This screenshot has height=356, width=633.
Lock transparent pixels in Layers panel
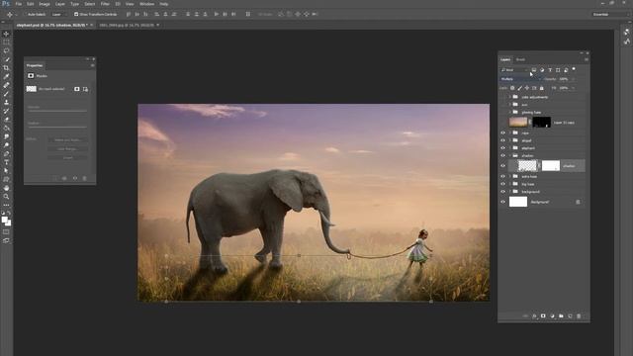click(x=512, y=88)
